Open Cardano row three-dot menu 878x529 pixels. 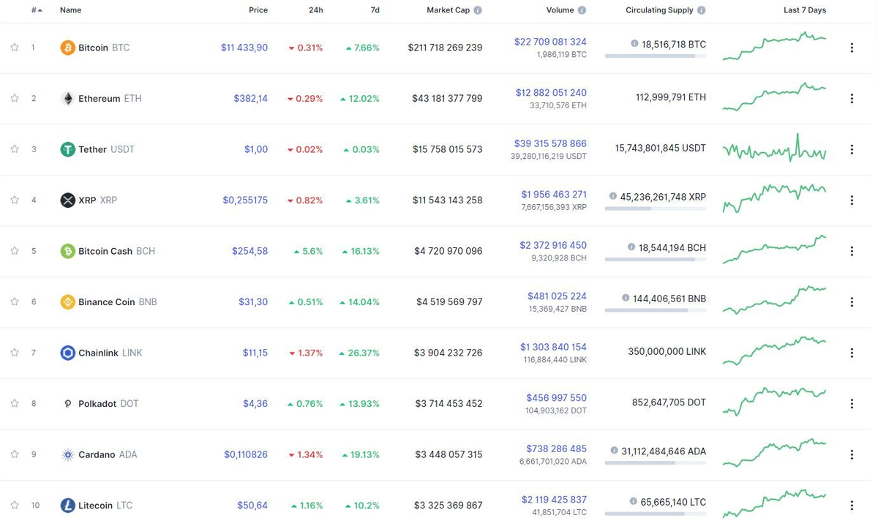click(852, 454)
